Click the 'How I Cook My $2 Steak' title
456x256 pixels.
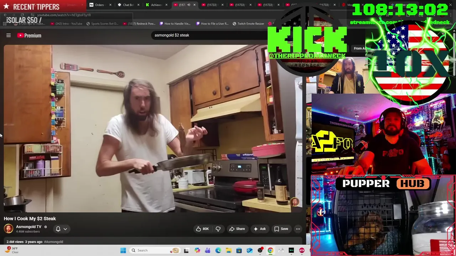[x=30, y=219]
